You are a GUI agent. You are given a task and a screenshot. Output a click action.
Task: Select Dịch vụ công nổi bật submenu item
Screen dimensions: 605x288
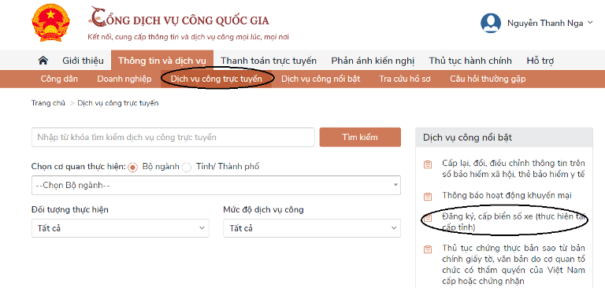(321, 79)
